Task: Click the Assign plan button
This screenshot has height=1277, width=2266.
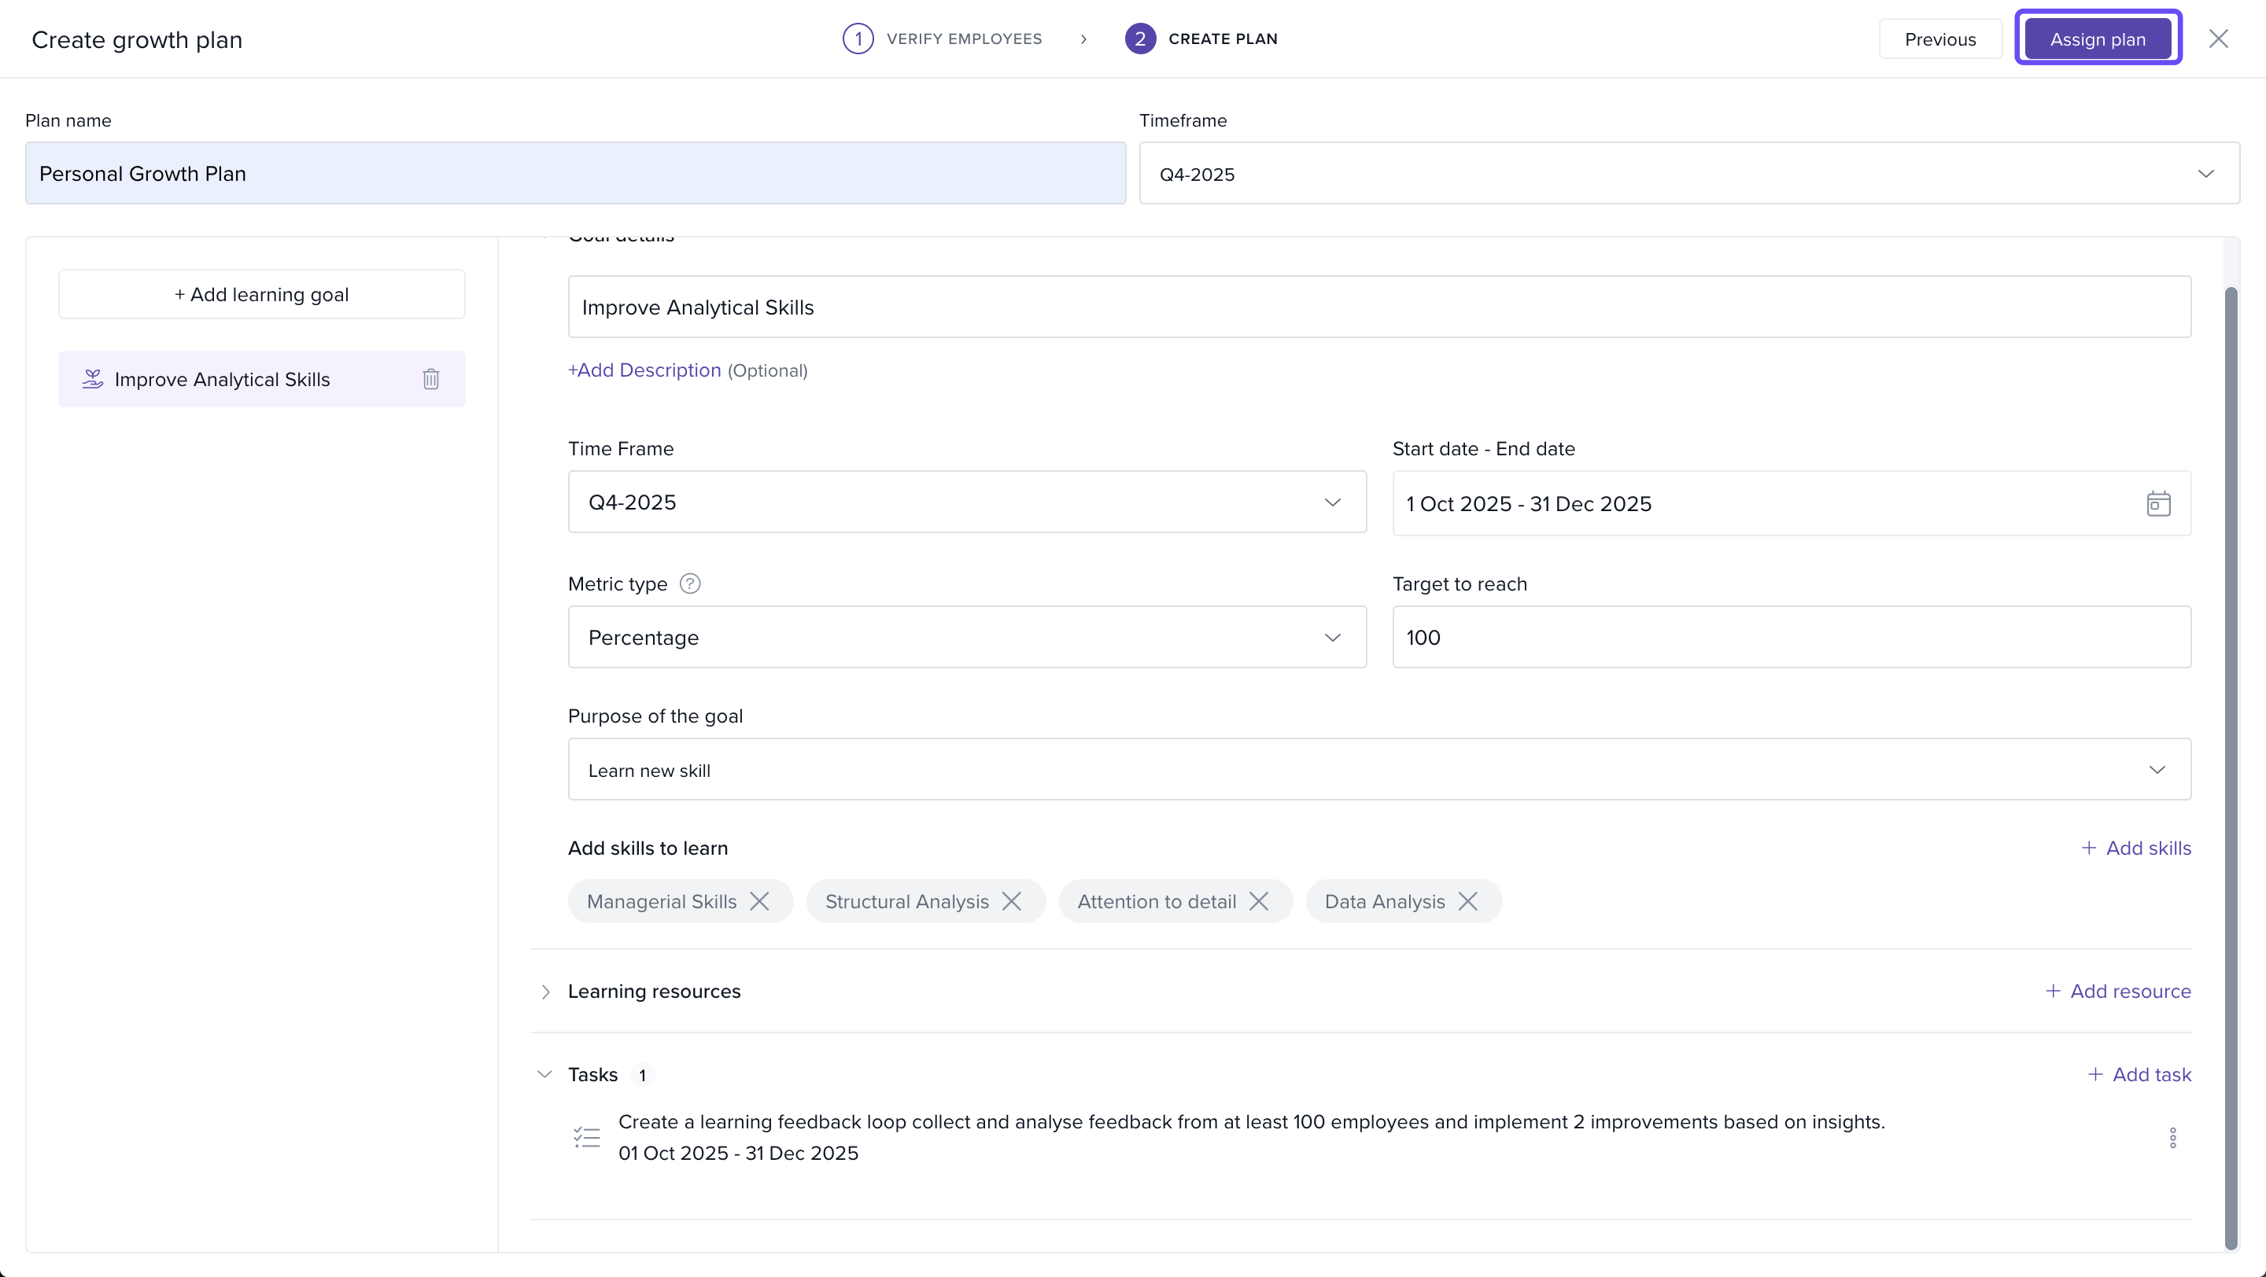Action: [2097, 39]
